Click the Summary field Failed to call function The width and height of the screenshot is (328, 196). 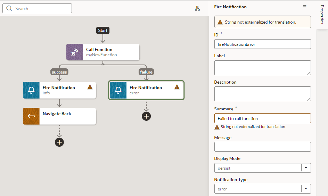[263, 119]
